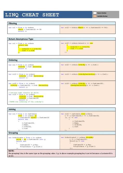Click "var OrderCounts = from o in orders"
123x173 pixels.
click(x=25, y=138)
